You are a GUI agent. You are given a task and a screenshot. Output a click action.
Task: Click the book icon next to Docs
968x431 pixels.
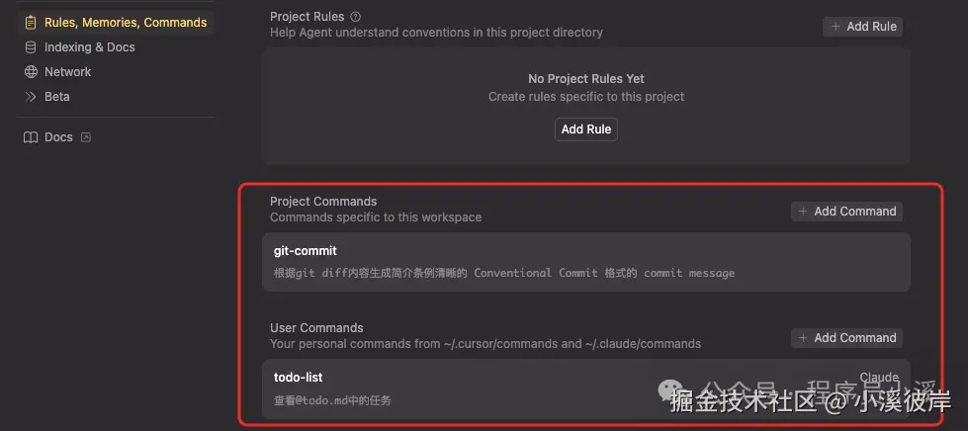pos(31,137)
